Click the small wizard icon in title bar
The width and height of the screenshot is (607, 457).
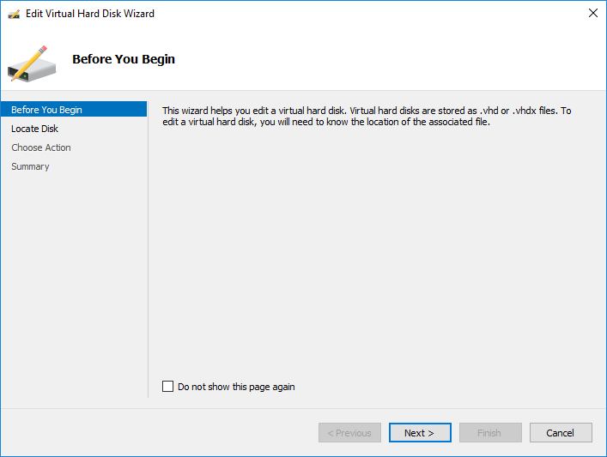click(14, 14)
